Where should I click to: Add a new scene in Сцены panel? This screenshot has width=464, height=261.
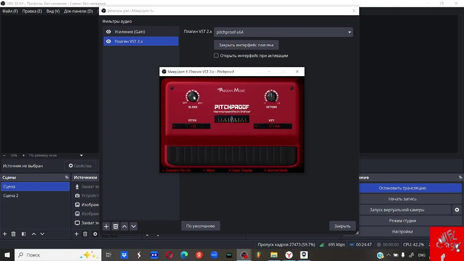pos(5,234)
